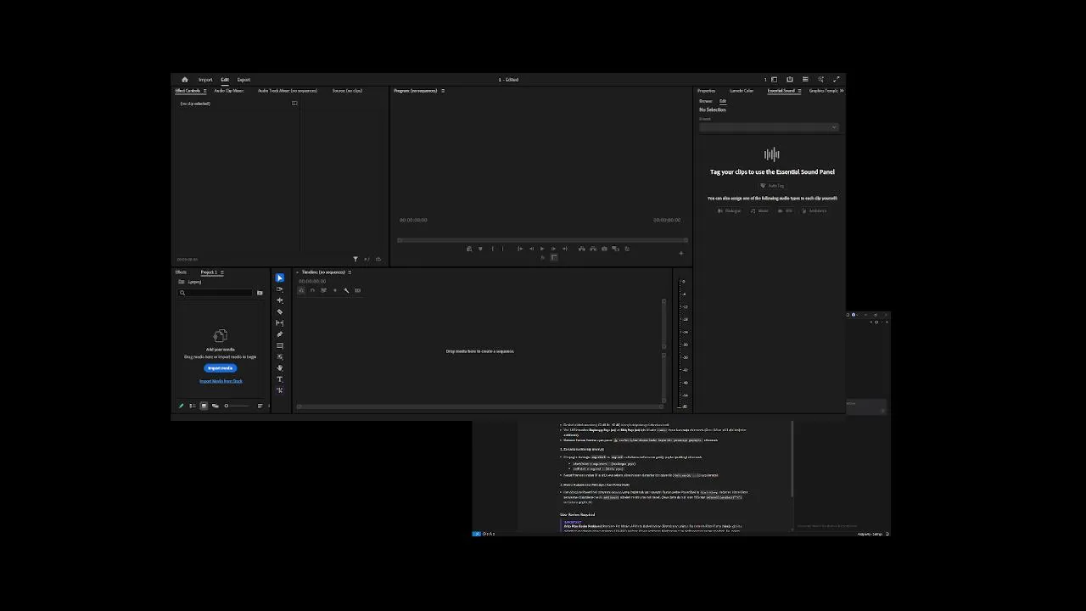This screenshot has height=611, width=1086.
Task: Open the Project panel sort options icon
Action: [260, 406]
